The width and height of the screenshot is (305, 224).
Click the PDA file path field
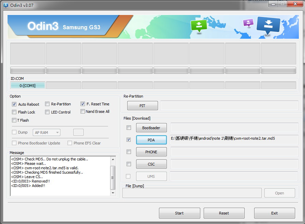(x=234, y=140)
